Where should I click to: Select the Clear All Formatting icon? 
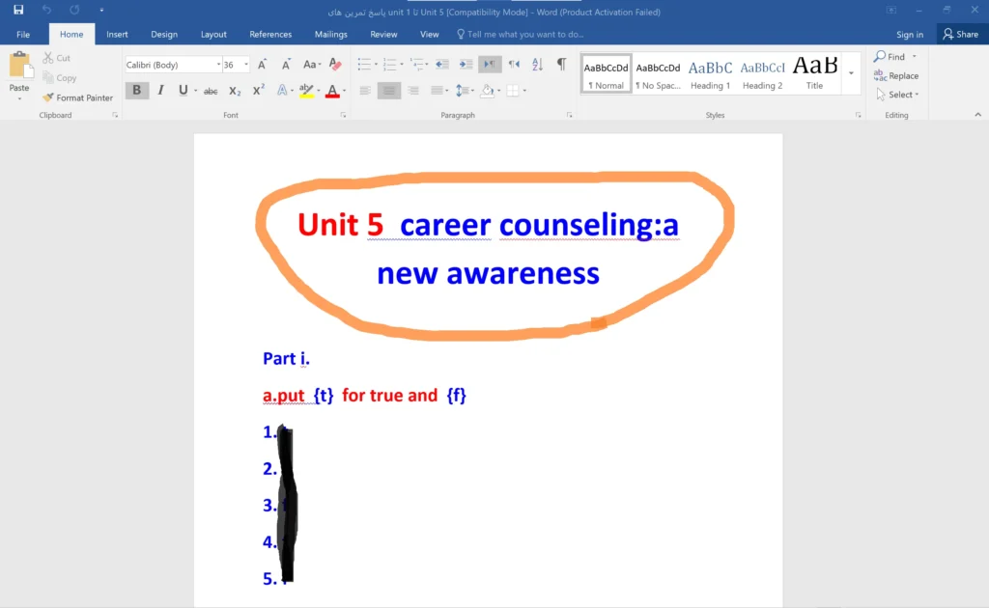click(335, 64)
